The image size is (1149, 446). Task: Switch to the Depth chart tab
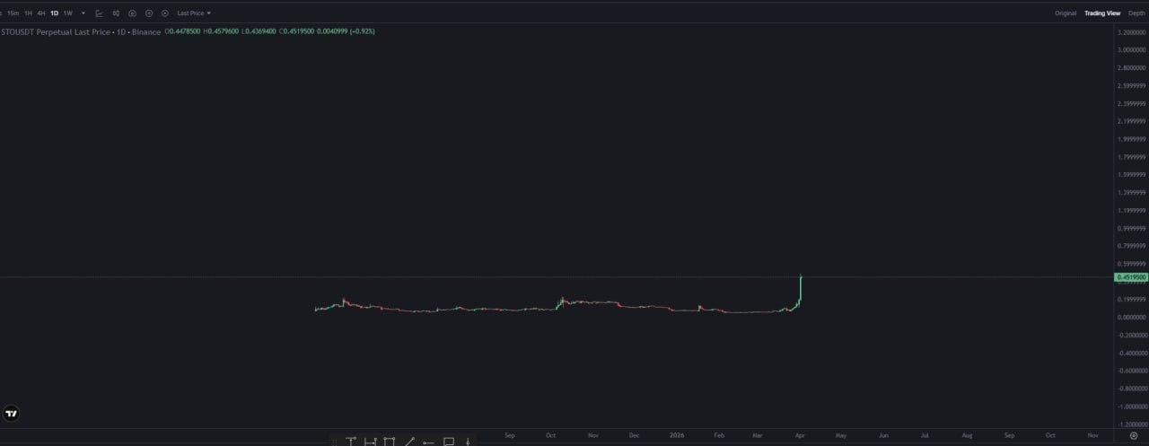(x=1136, y=13)
